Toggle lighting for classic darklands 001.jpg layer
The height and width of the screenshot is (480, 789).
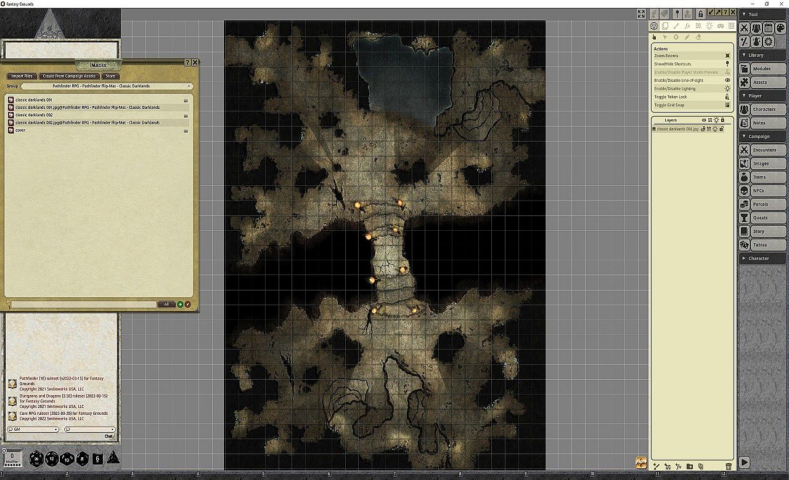716,129
